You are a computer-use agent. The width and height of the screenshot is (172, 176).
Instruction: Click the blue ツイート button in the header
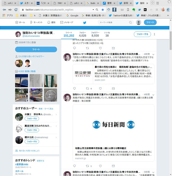tap(150, 22)
